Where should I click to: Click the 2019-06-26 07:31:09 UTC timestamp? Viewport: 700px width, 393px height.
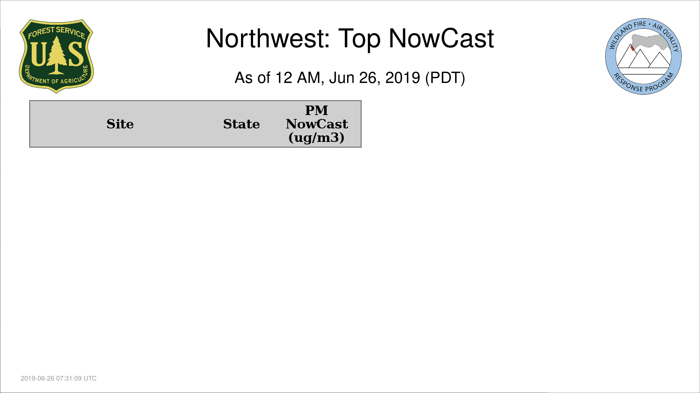59,378
